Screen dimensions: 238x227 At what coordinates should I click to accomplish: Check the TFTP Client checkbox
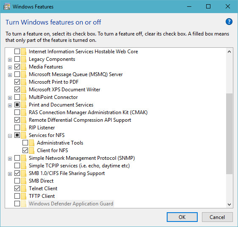click(x=17, y=196)
